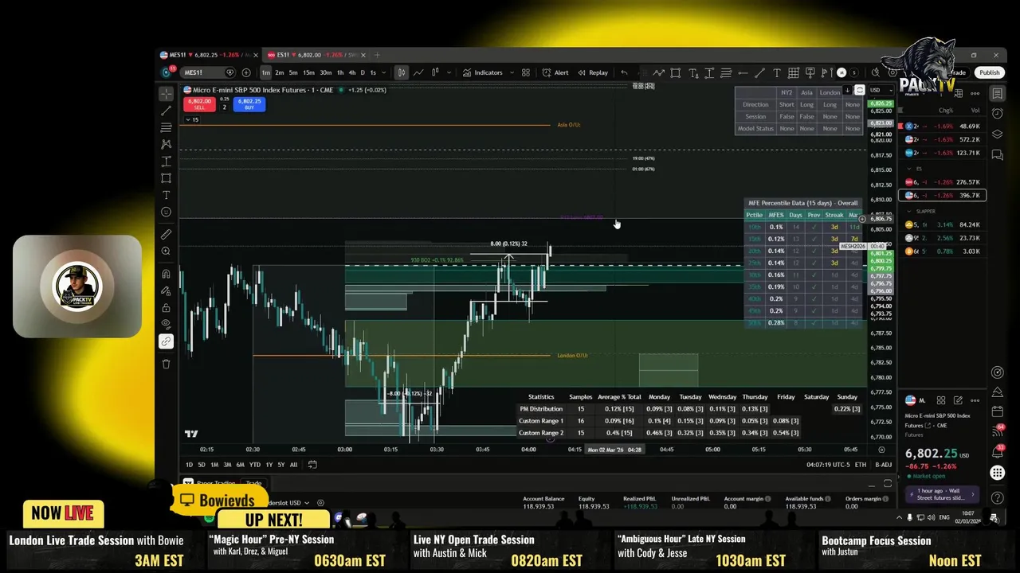Select the 15m timeframe
The width and height of the screenshot is (1020, 573).
click(308, 72)
